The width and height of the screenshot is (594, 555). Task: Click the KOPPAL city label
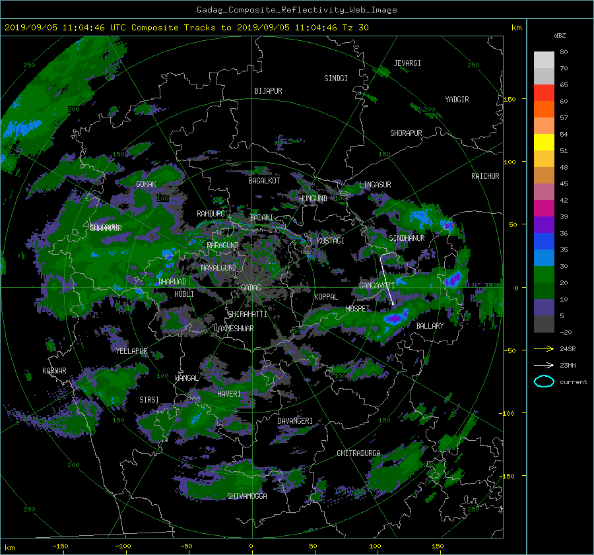(x=326, y=296)
